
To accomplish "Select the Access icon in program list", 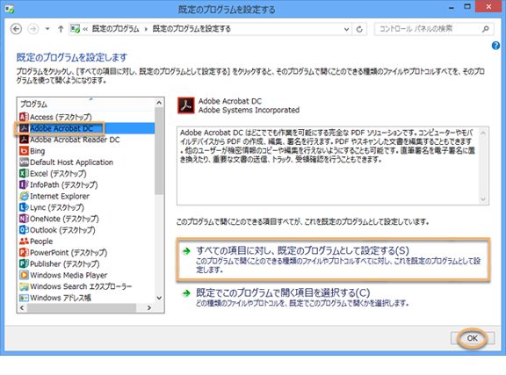I will click(24, 117).
